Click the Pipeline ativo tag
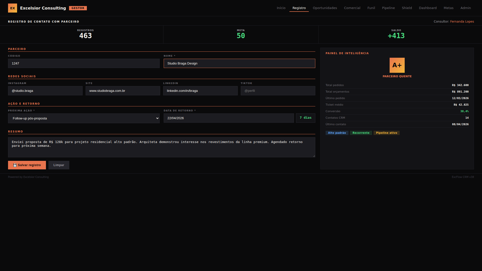 pos(386,133)
